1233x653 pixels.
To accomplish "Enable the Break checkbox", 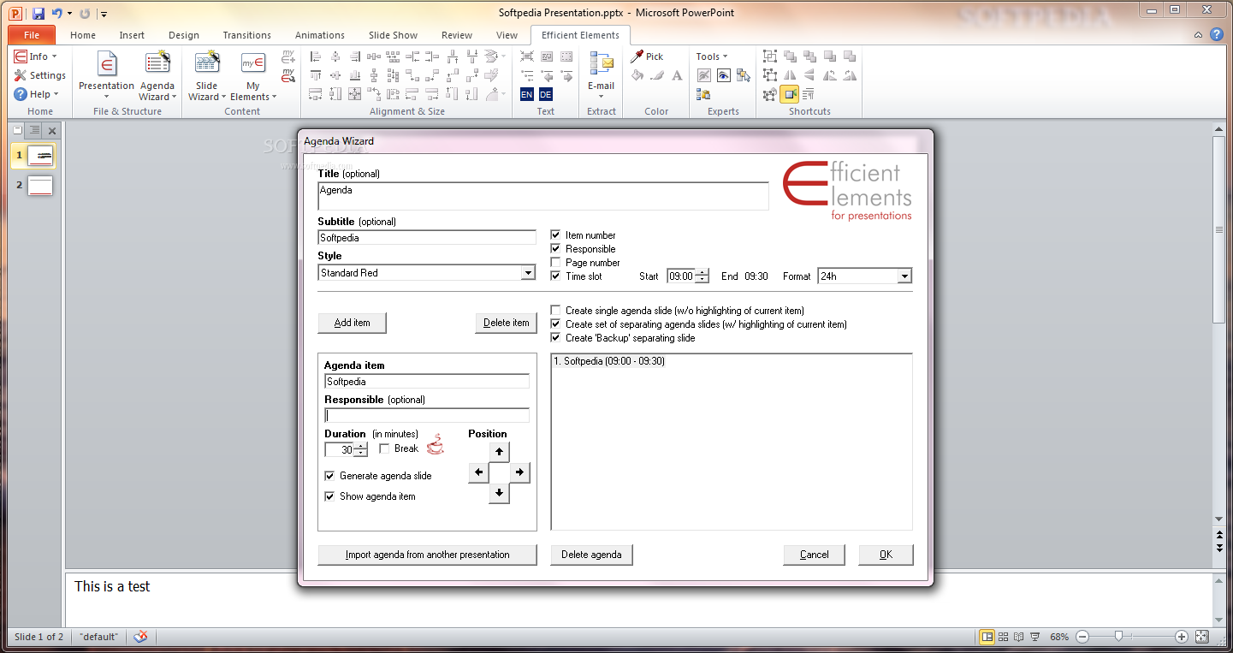I will 385,448.
